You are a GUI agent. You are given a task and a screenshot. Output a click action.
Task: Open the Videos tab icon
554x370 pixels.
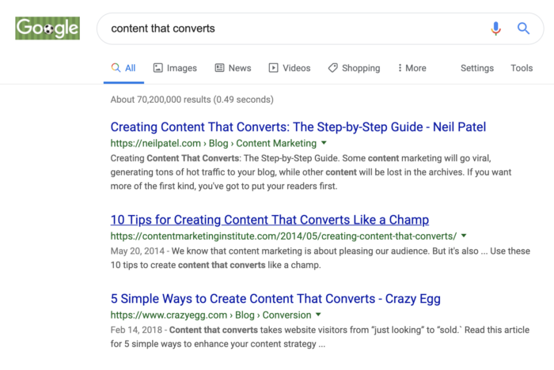tap(273, 68)
